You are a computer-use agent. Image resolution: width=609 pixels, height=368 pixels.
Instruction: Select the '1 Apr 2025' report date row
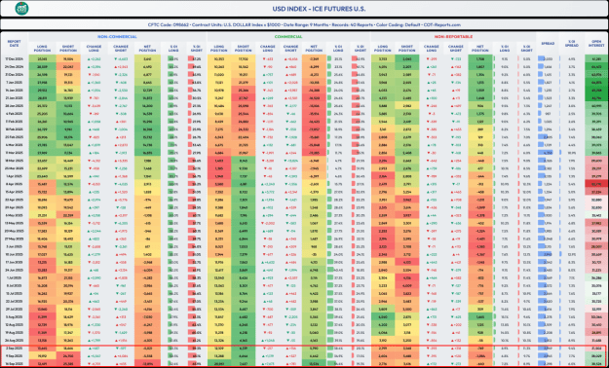[305, 176]
